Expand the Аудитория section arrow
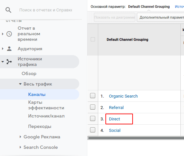The width and height of the screenshot is (184, 156). tap(3, 49)
